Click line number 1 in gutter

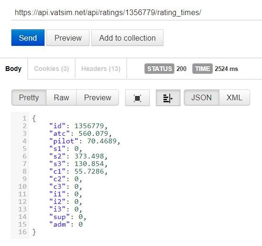point(25,118)
